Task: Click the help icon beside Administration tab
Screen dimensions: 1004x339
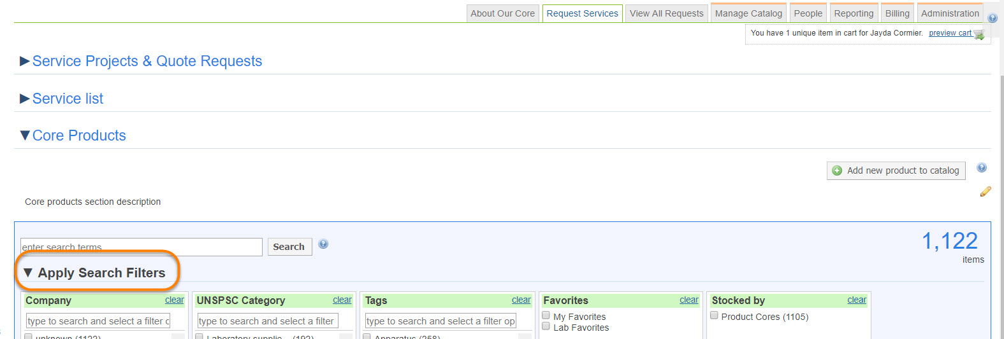Action: [x=993, y=18]
